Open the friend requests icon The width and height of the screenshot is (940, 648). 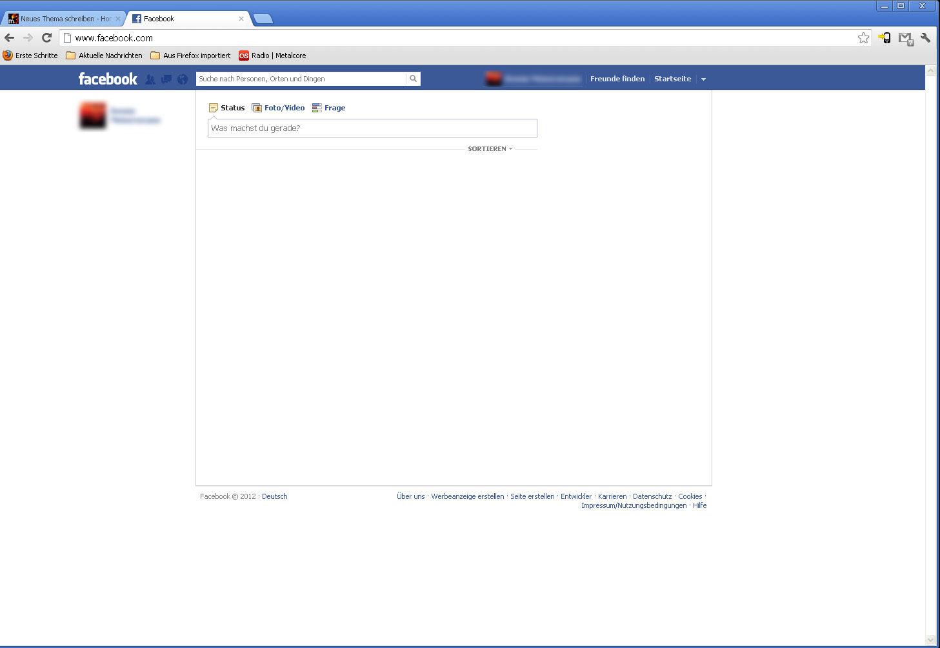click(x=150, y=78)
